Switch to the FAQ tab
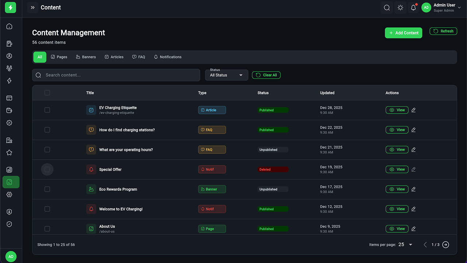467x263 pixels. pyautogui.click(x=139, y=57)
